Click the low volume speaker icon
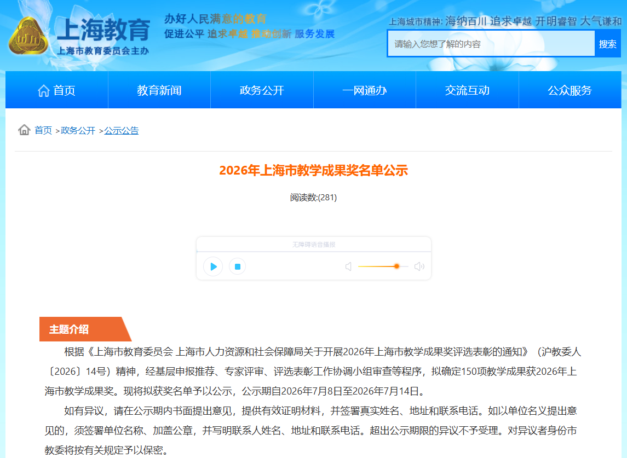The image size is (627, 458). click(x=348, y=266)
